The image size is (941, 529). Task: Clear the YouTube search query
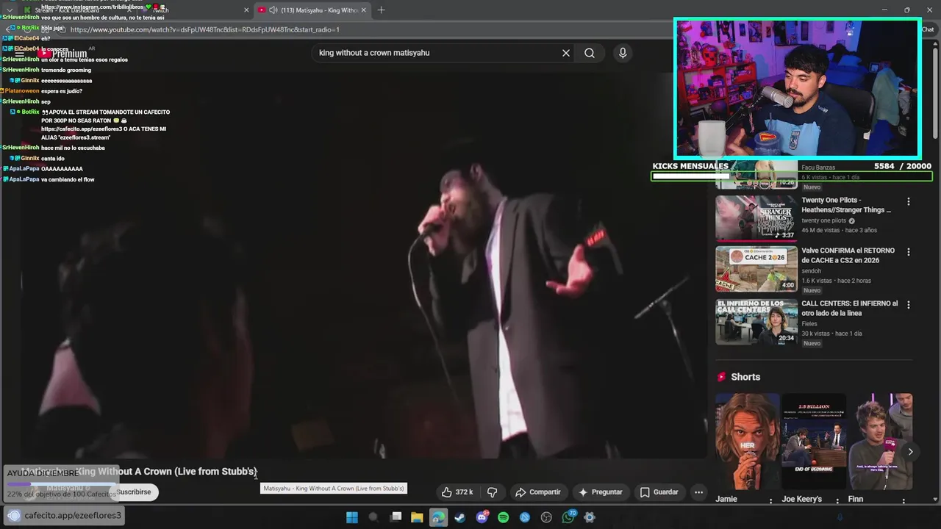566,53
